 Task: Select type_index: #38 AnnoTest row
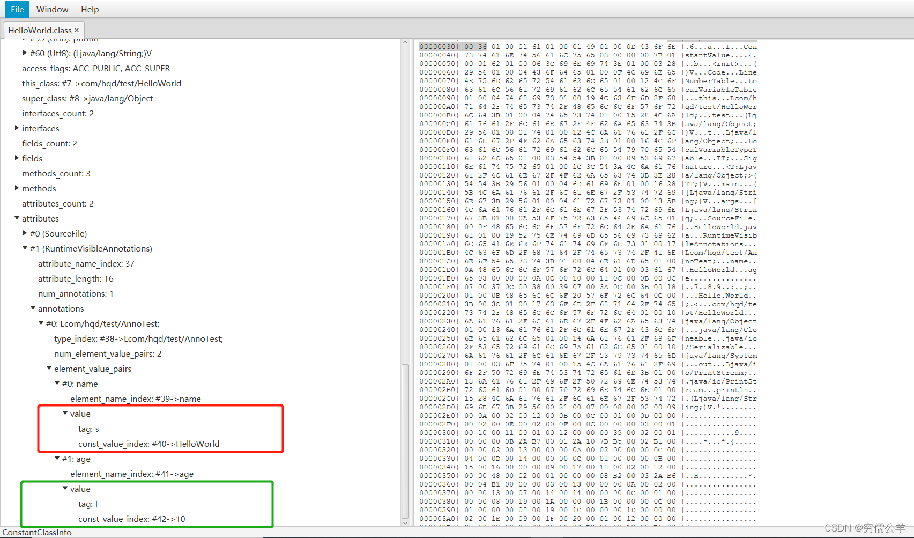[x=139, y=338]
